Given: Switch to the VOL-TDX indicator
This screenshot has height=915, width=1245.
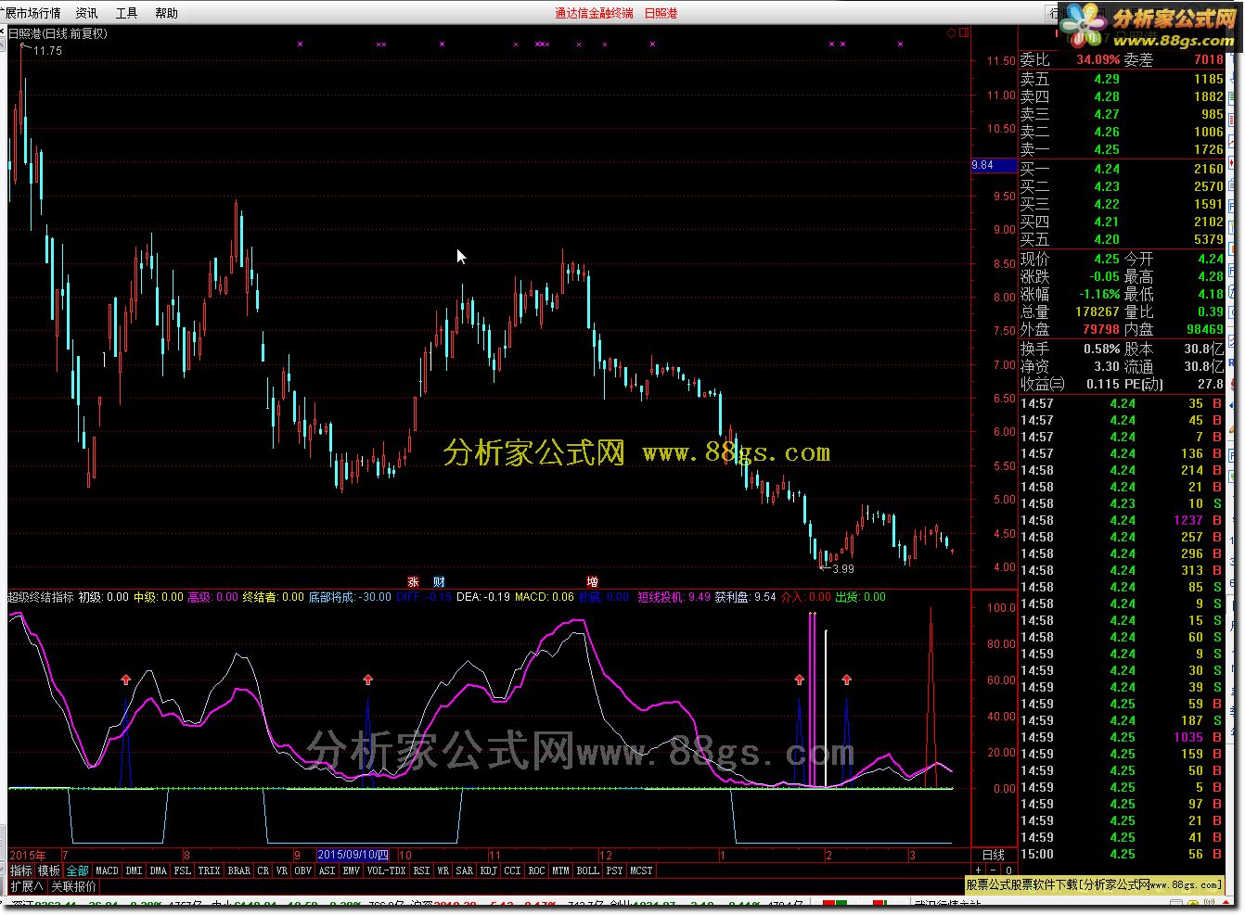Looking at the screenshot, I should (386, 871).
